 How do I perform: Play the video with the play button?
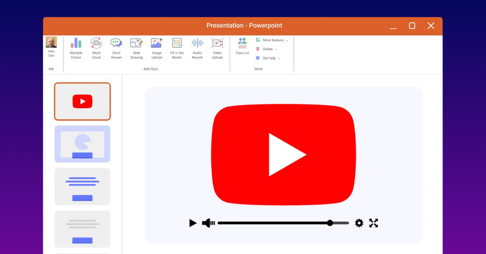point(193,223)
